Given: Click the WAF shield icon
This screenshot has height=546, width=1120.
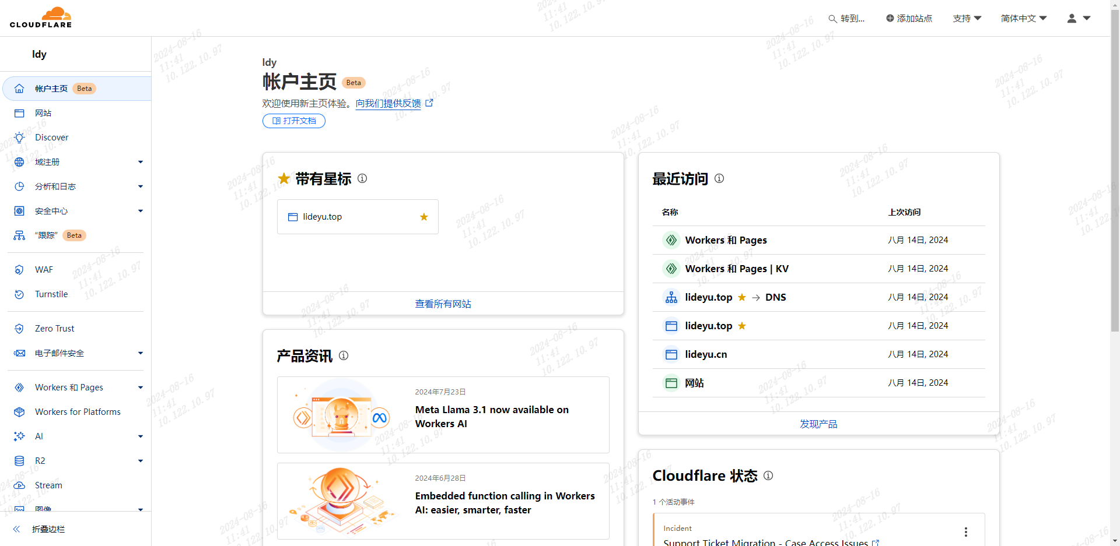Looking at the screenshot, I should pos(19,270).
